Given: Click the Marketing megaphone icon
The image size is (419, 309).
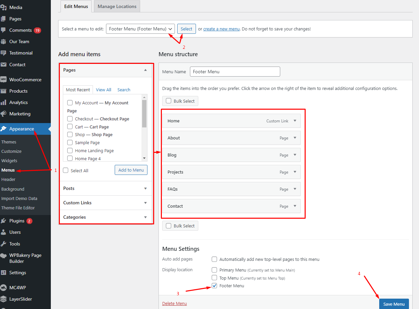Looking at the screenshot, I should 3,114.
